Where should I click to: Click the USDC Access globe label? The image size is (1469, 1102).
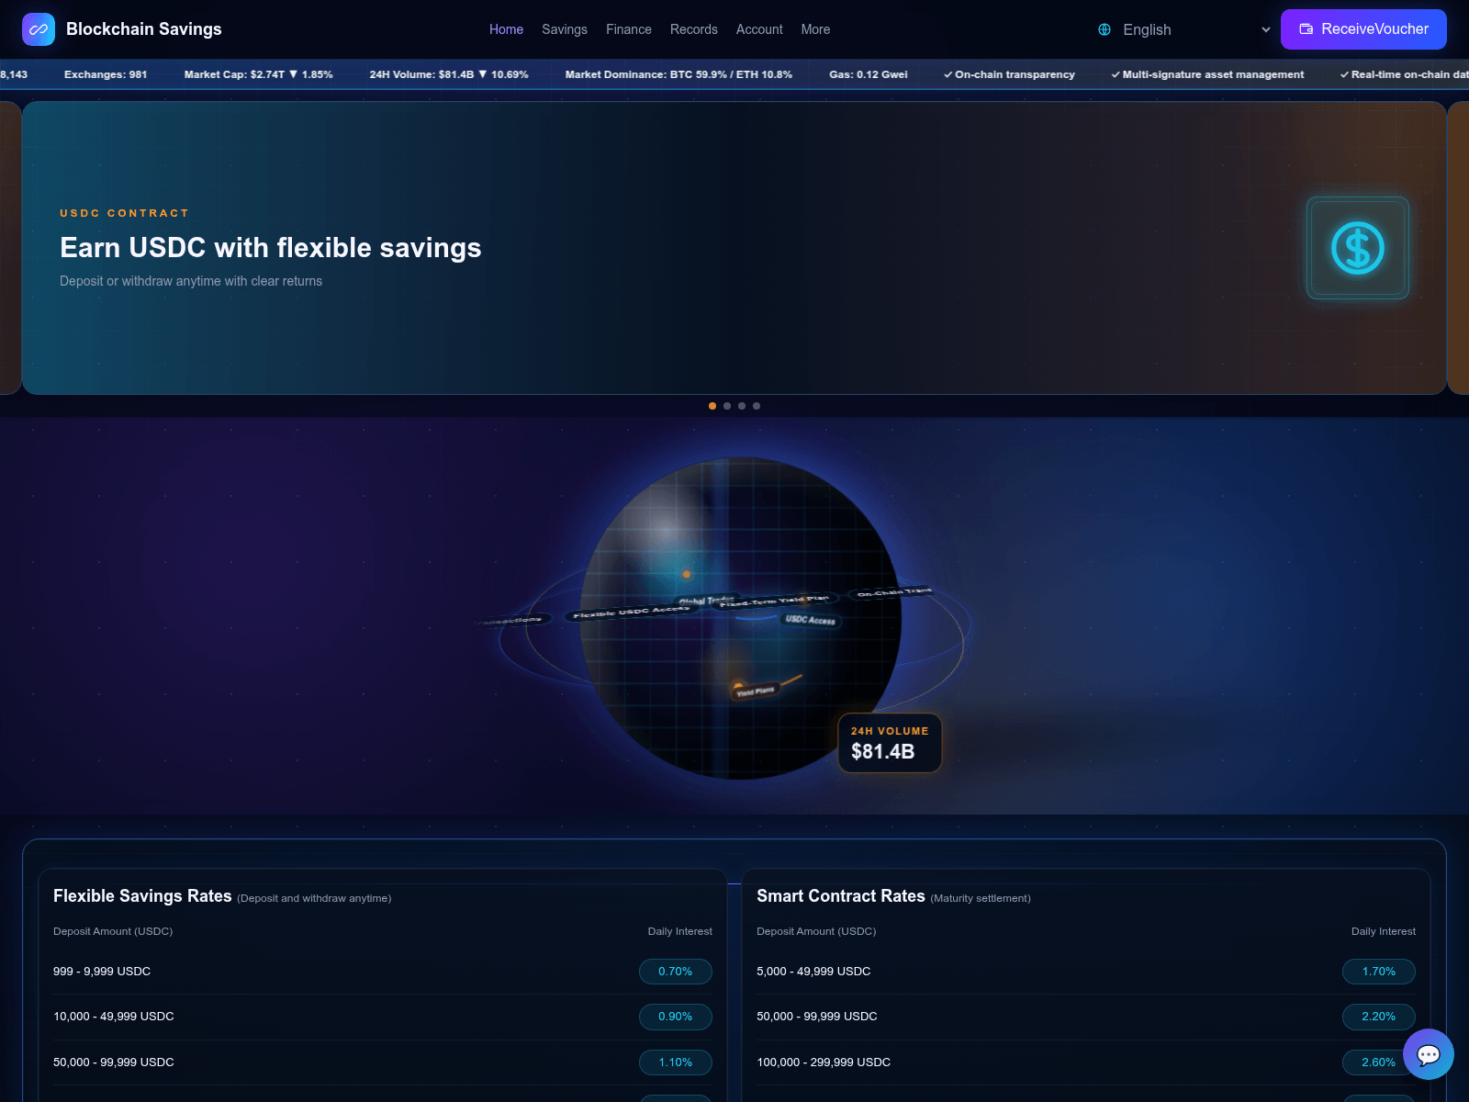pos(811,620)
